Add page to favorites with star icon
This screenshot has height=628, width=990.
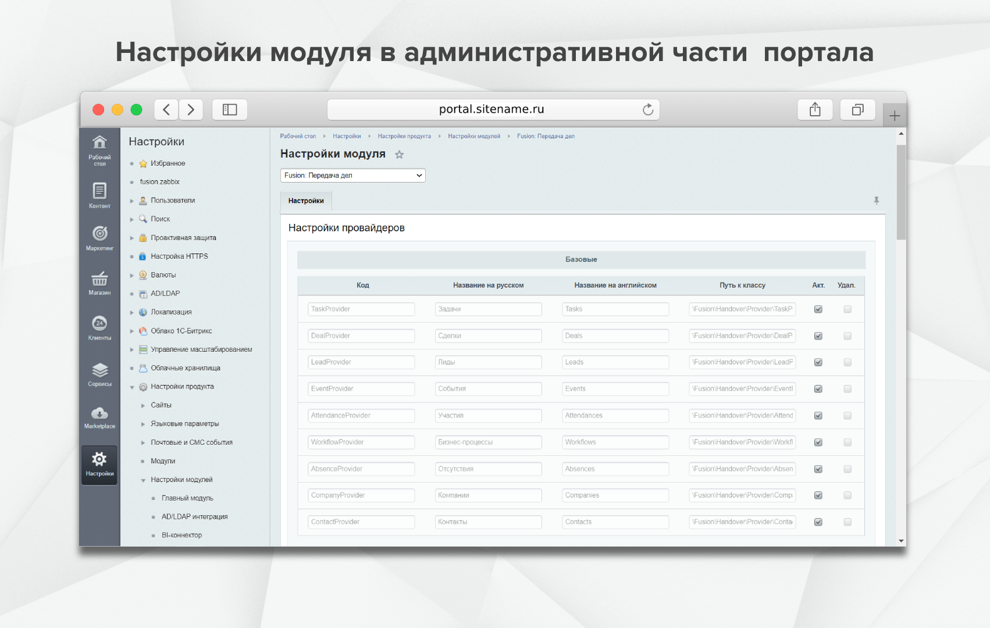[x=399, y=155]
